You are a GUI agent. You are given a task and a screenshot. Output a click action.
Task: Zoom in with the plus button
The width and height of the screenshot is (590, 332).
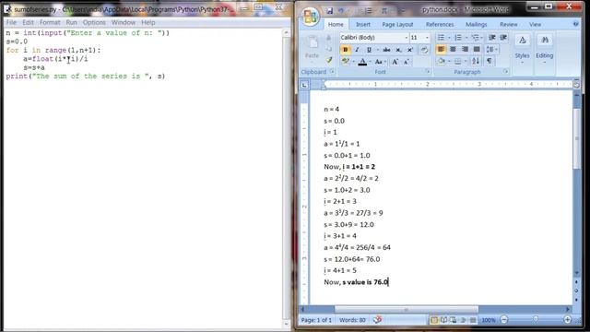[x=568, y=320]
